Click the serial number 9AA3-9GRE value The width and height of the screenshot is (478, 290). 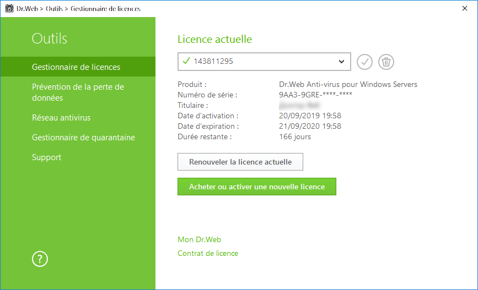pos(315,95)
